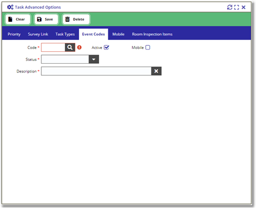Click the red validation warning icon
Image resolution: width=256 pixels, height=209 pixels.
click(x=80, y=47)
